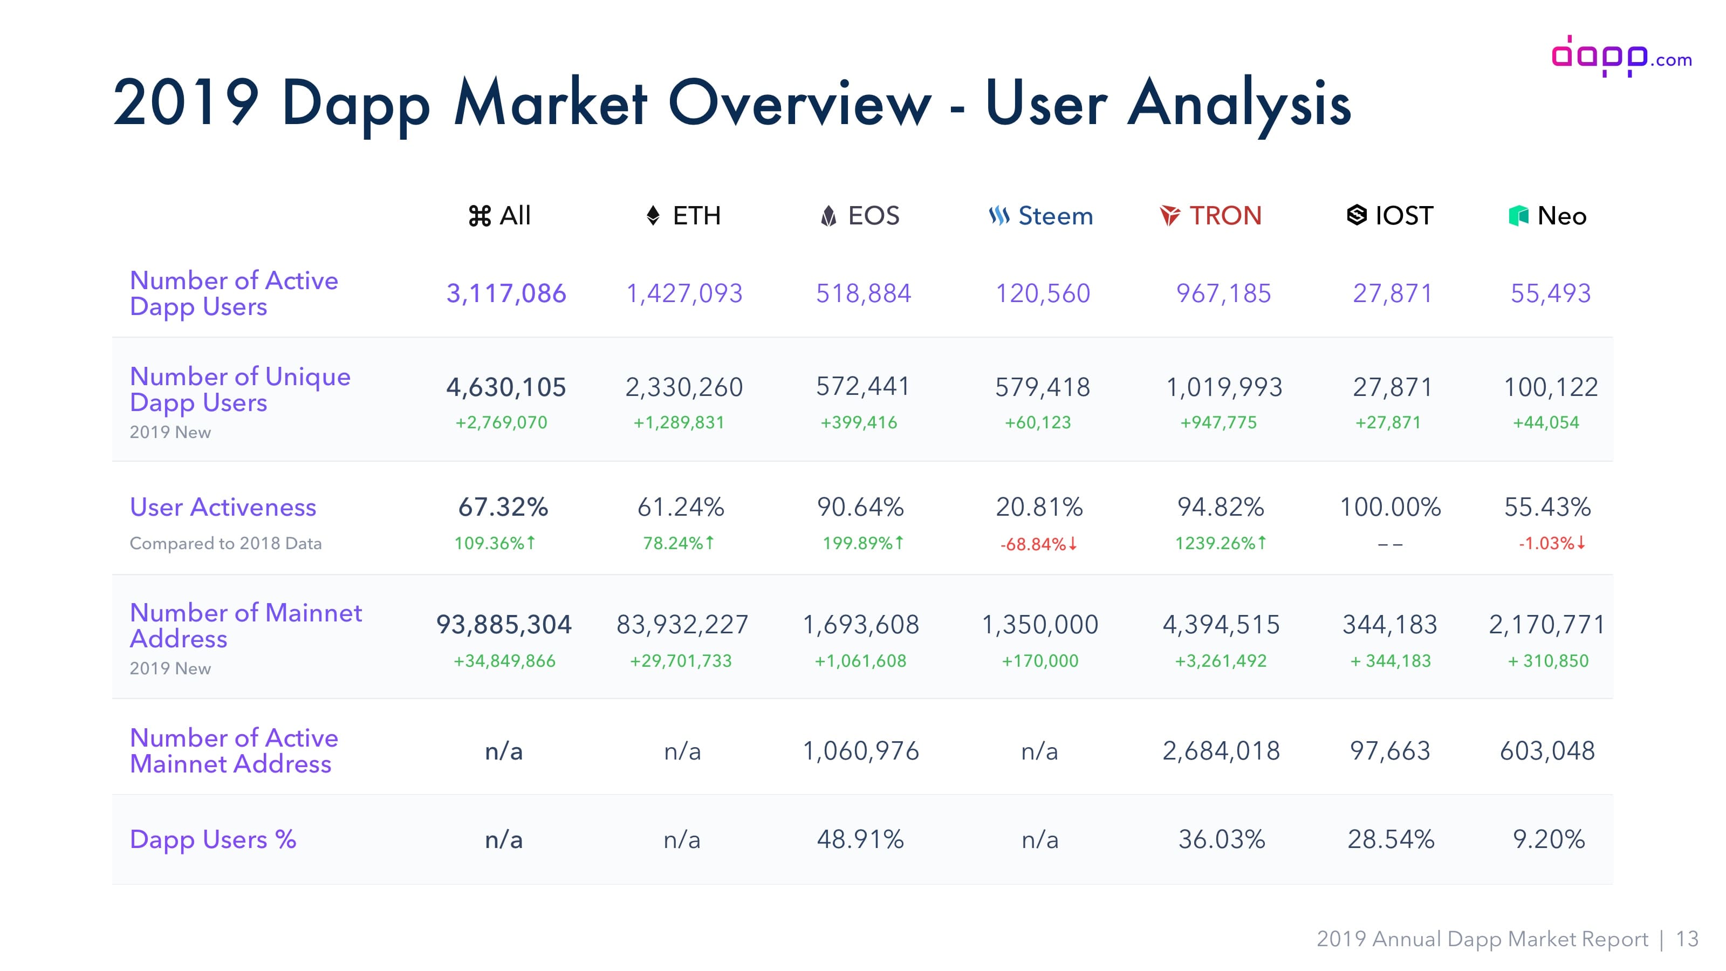Select the Number of Unique Dapp Users label
Screen dimensions: 1726x971
[240, 389]
